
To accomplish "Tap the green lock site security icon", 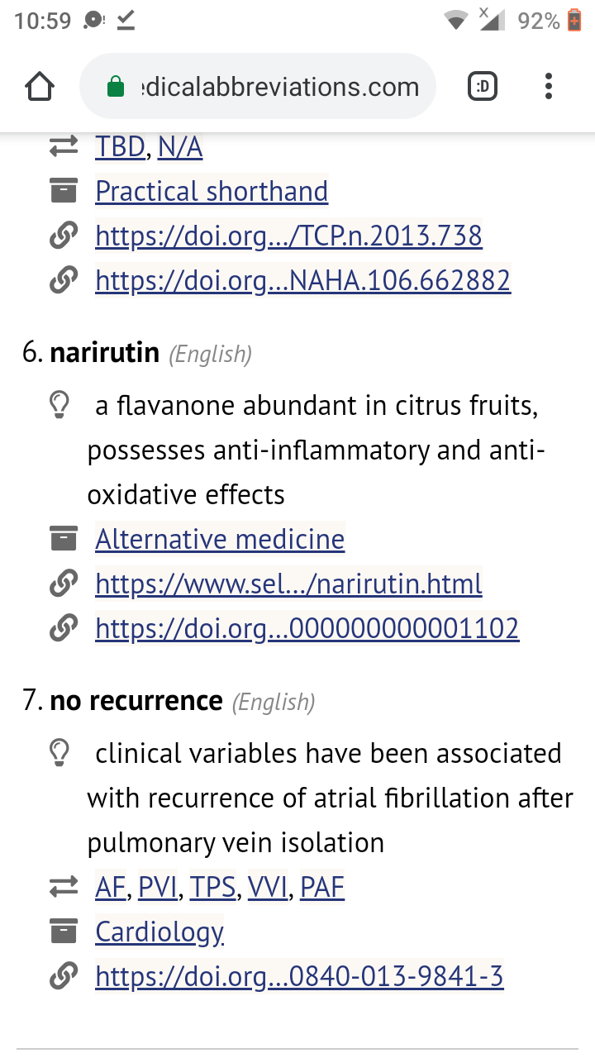I will click(x=116, y=87).
